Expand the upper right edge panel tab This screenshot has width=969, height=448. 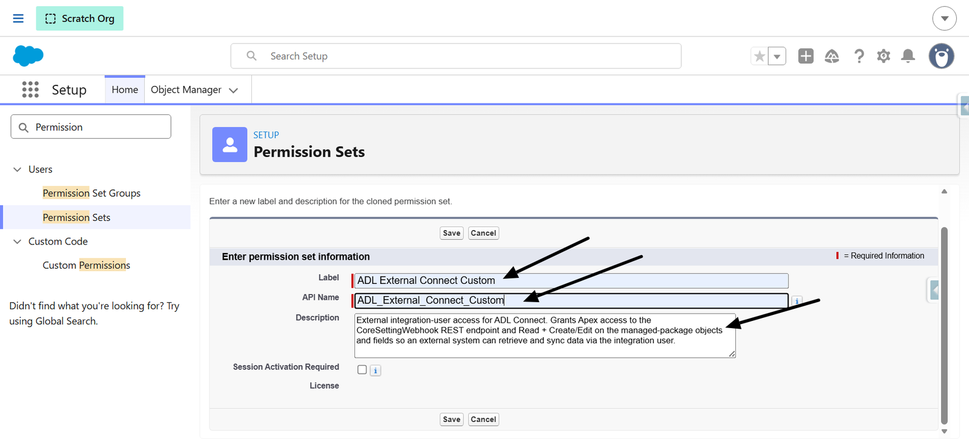click(964, 106)
